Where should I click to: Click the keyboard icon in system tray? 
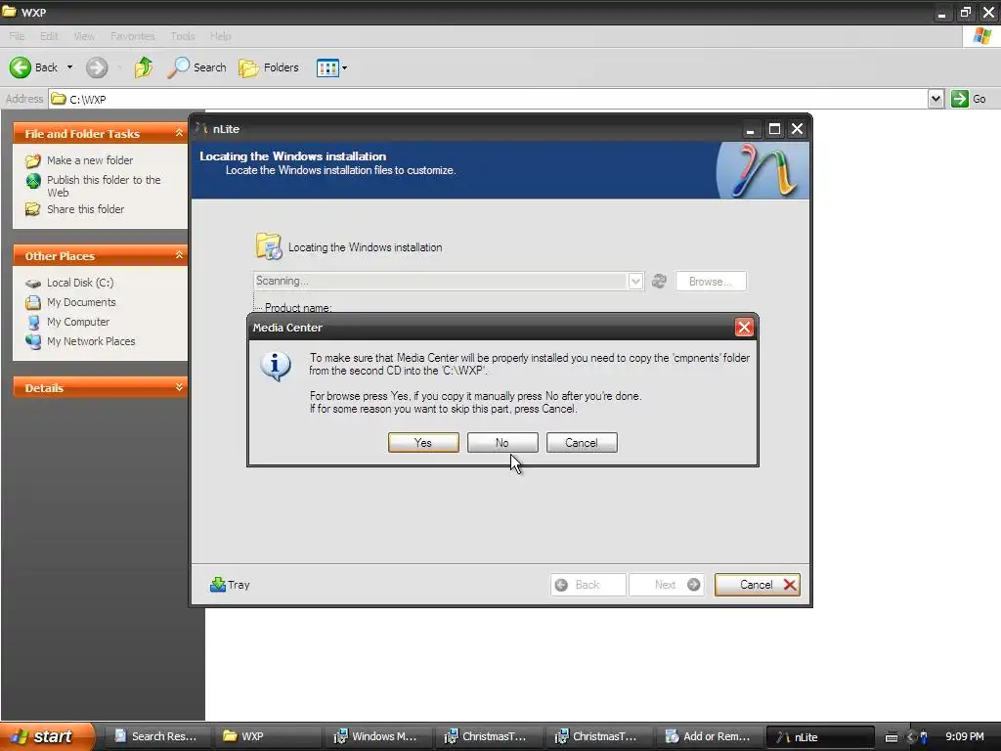click(892, 737)
